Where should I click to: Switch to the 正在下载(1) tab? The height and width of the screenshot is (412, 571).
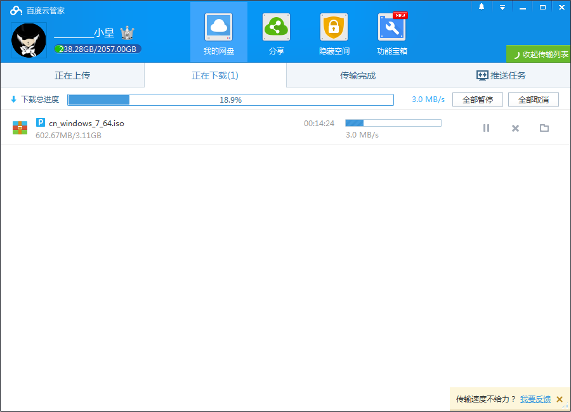pos(215,75)
